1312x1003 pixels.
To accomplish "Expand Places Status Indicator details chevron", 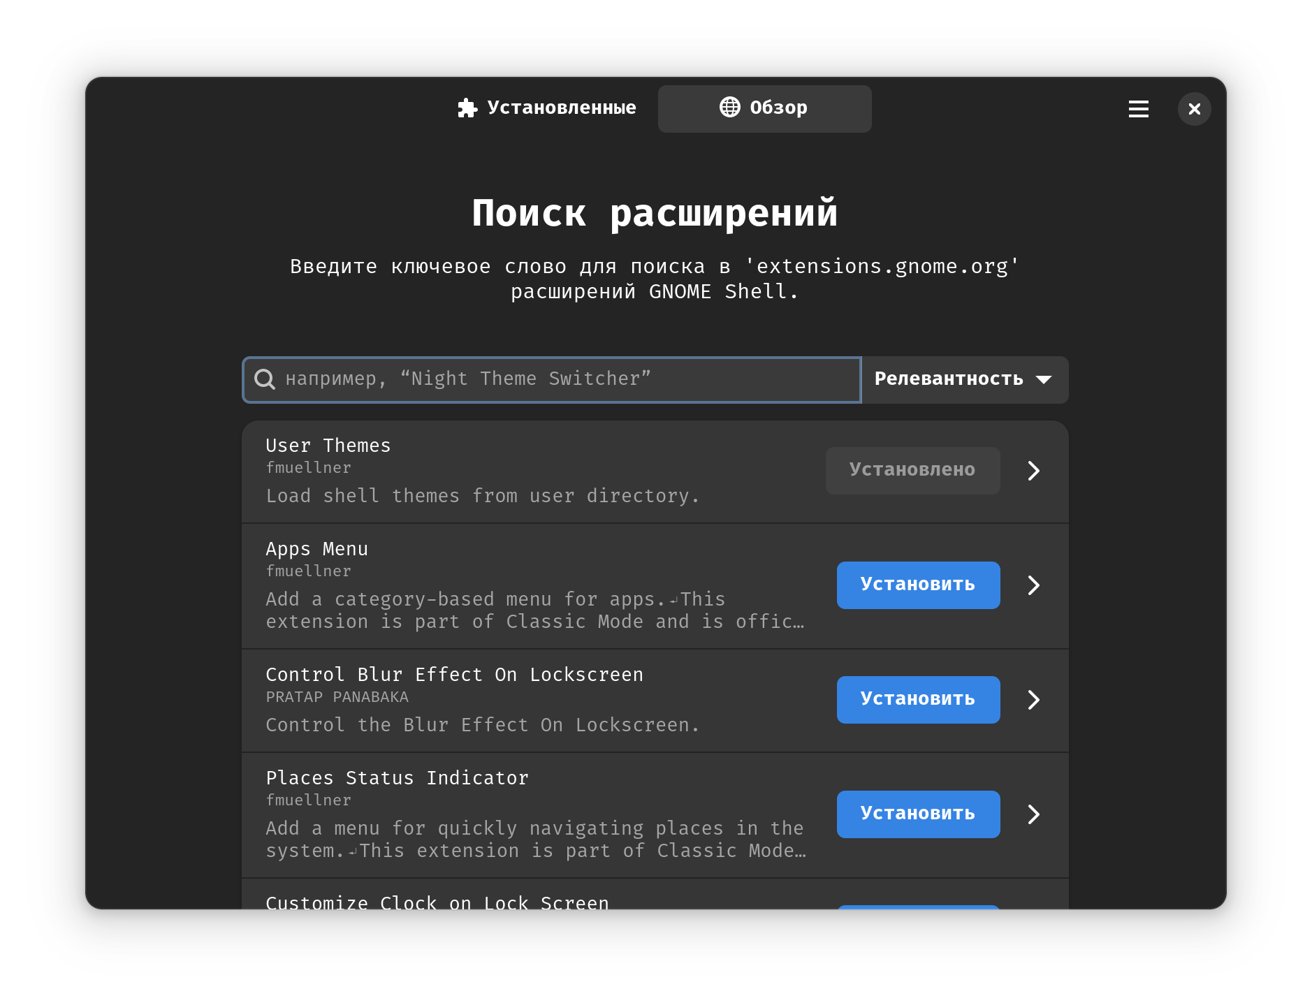I will [x=1034, y=814].
